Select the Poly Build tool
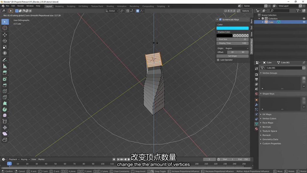Viewport: 307px width, 173px height. click(5, 103)
